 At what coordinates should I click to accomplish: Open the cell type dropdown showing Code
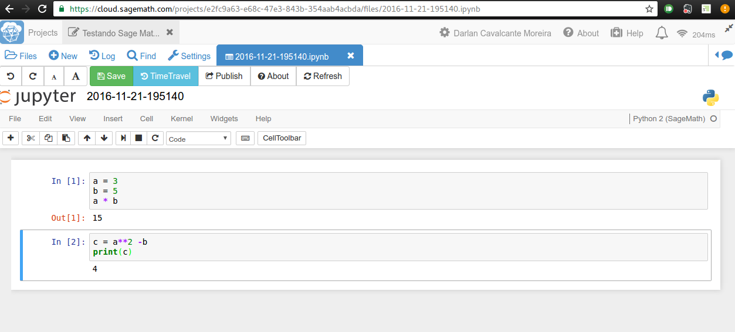(x=199, y=139)
